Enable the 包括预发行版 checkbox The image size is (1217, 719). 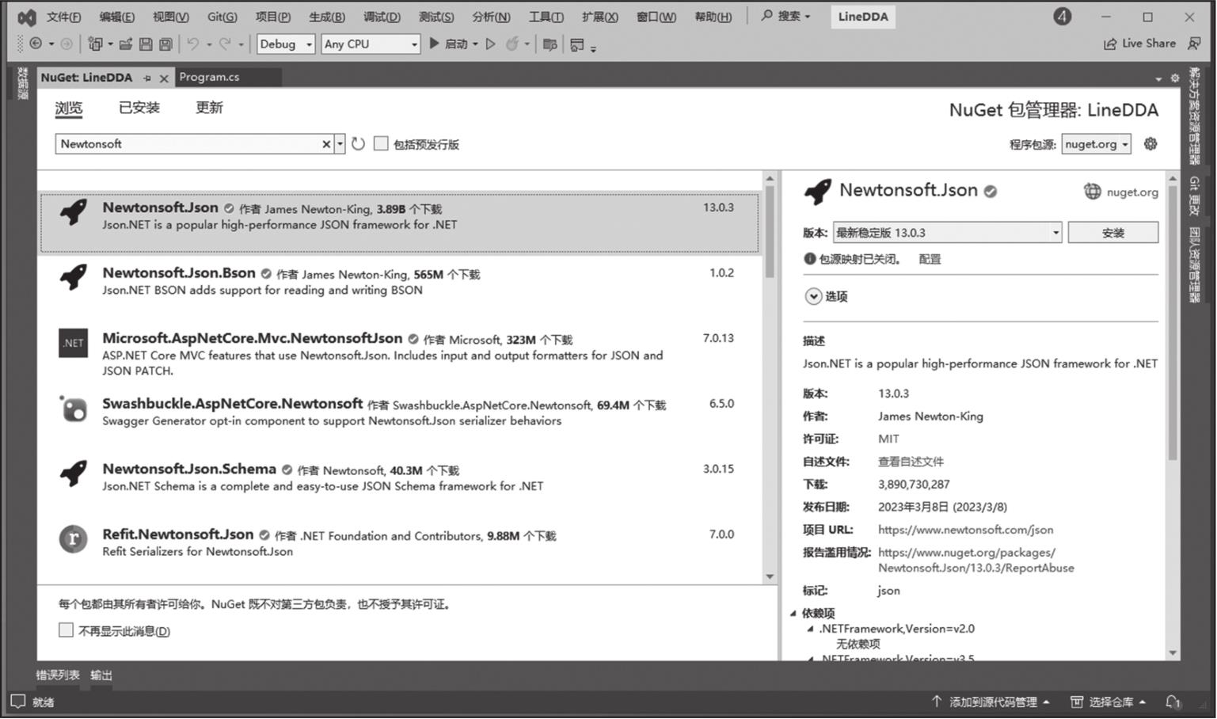pyautogui.click(x=381, y=144)
